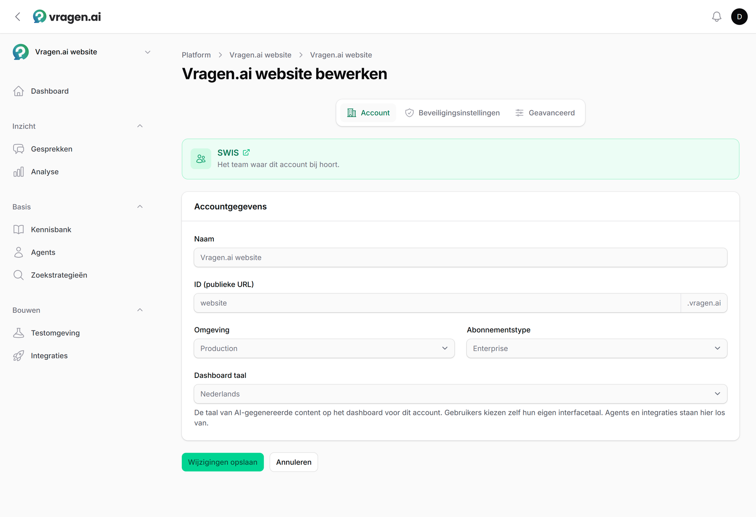Click the Bouwen section label
This screenshot has width=756, height=517.
(26, 310)
